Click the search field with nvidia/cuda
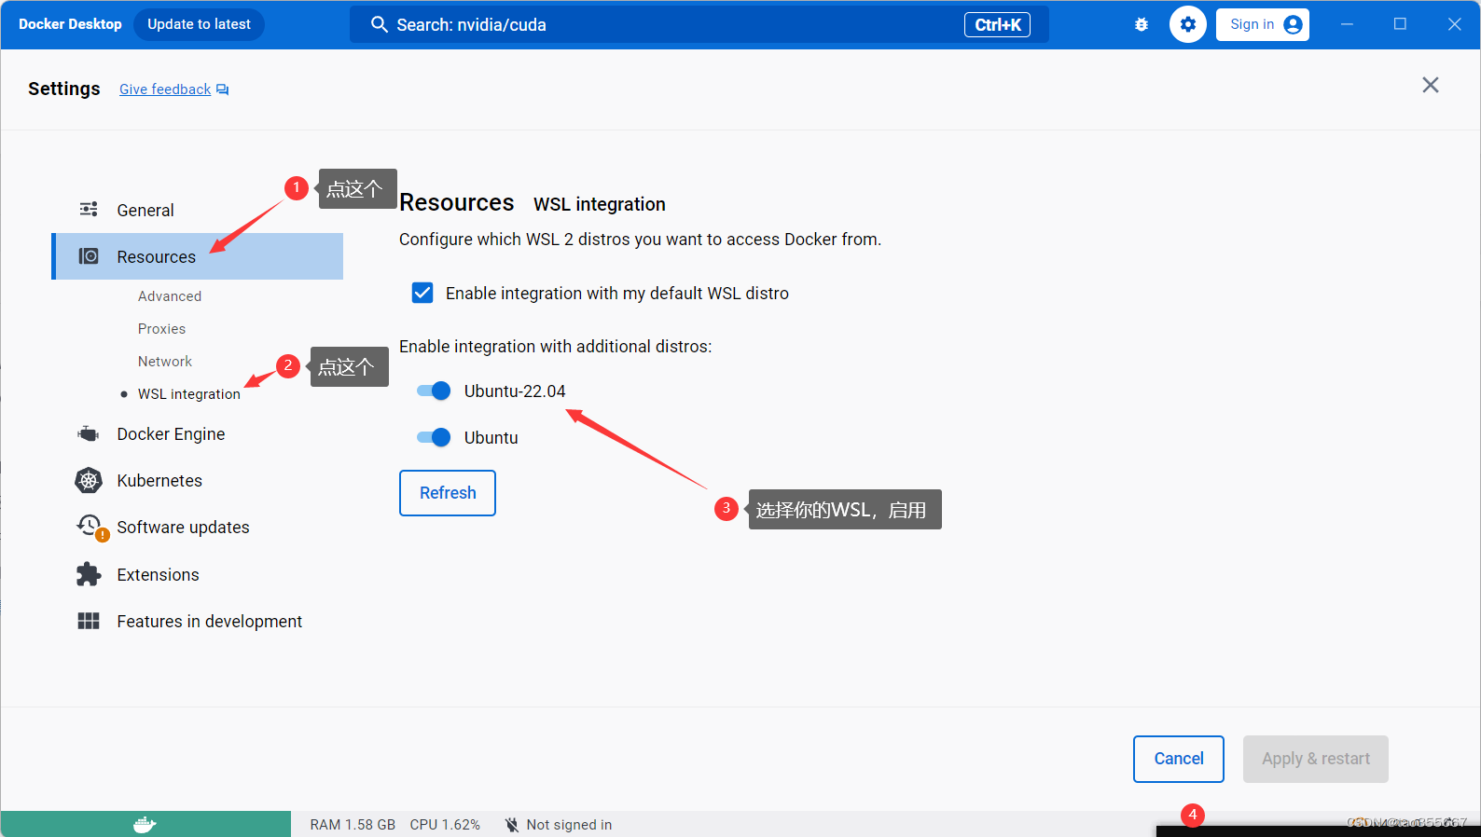 point(699,25)
